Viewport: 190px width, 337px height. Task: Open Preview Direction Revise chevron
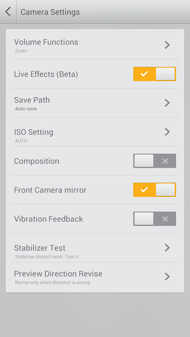click(x=167, y=277)
